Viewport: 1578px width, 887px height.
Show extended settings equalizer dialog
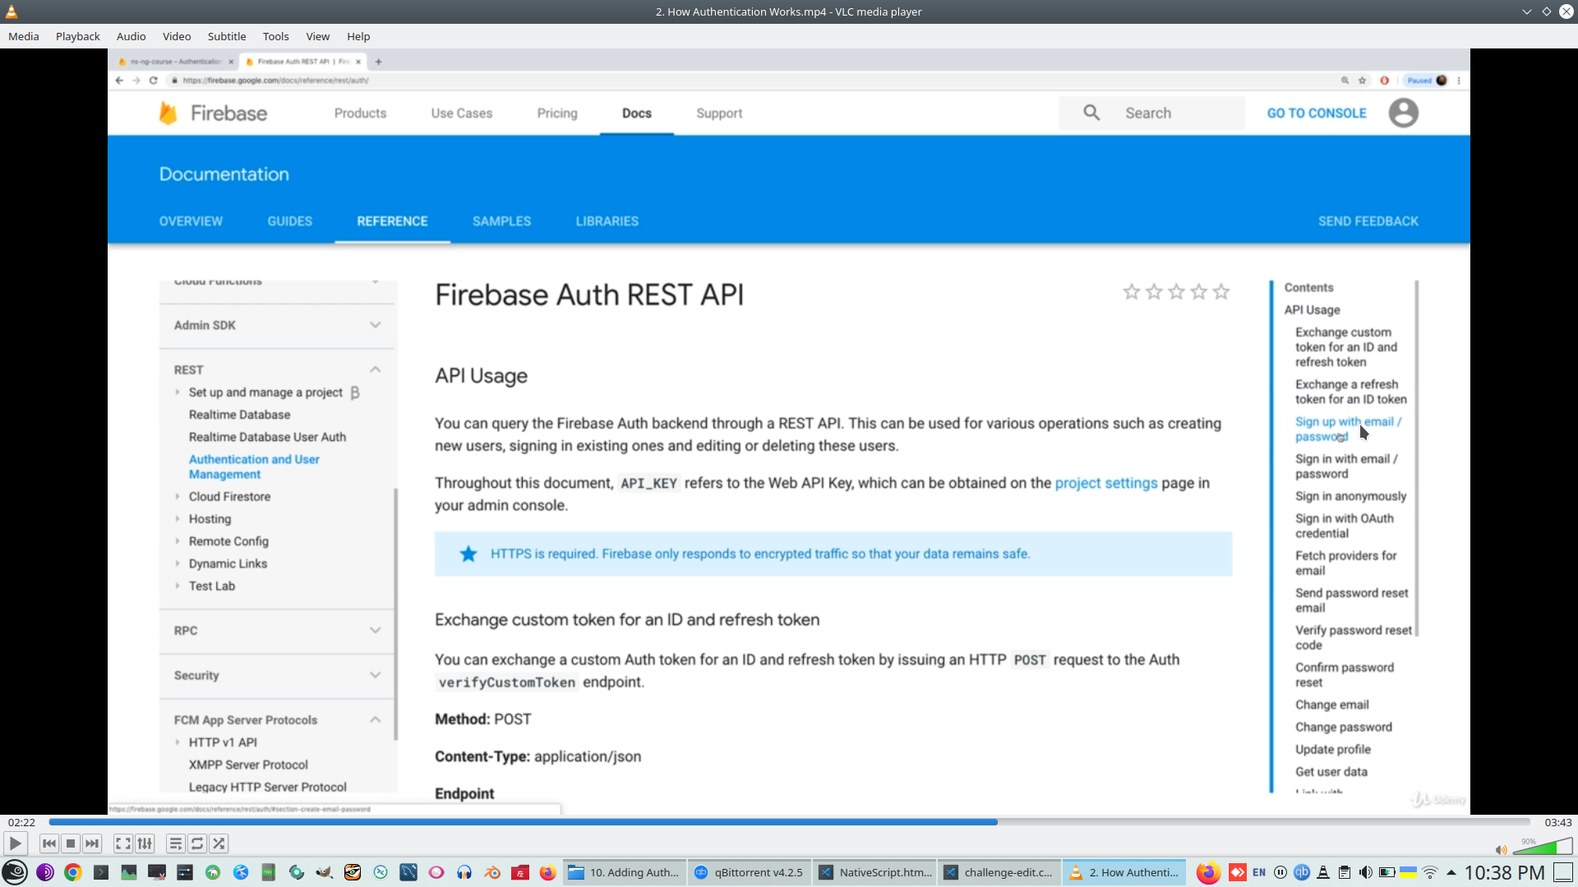(145, 843)
